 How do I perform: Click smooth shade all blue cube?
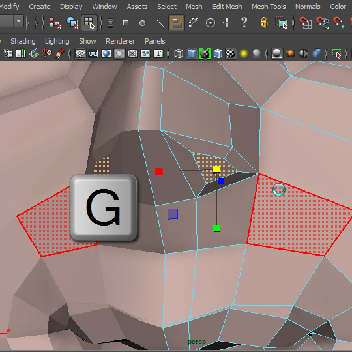(x=192, y=53)
